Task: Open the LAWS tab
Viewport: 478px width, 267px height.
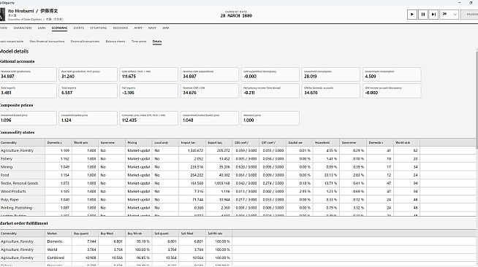Action: click(x=42, y=28)
